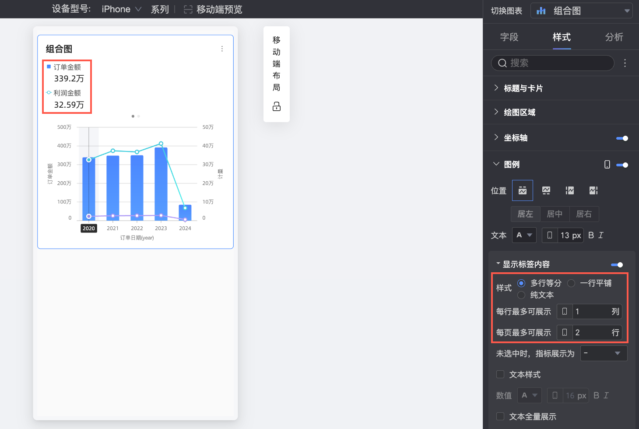
Task: Align legend with 居中
Action: click(555, 214)
